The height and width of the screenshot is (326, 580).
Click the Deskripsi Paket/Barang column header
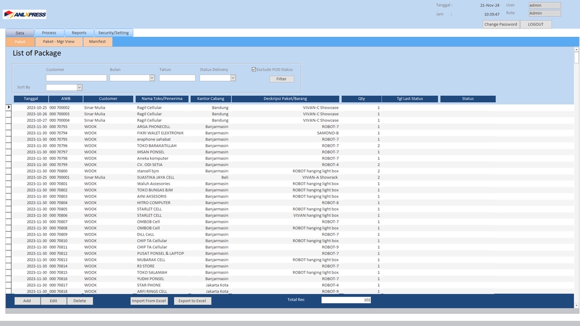coord(285,98)
